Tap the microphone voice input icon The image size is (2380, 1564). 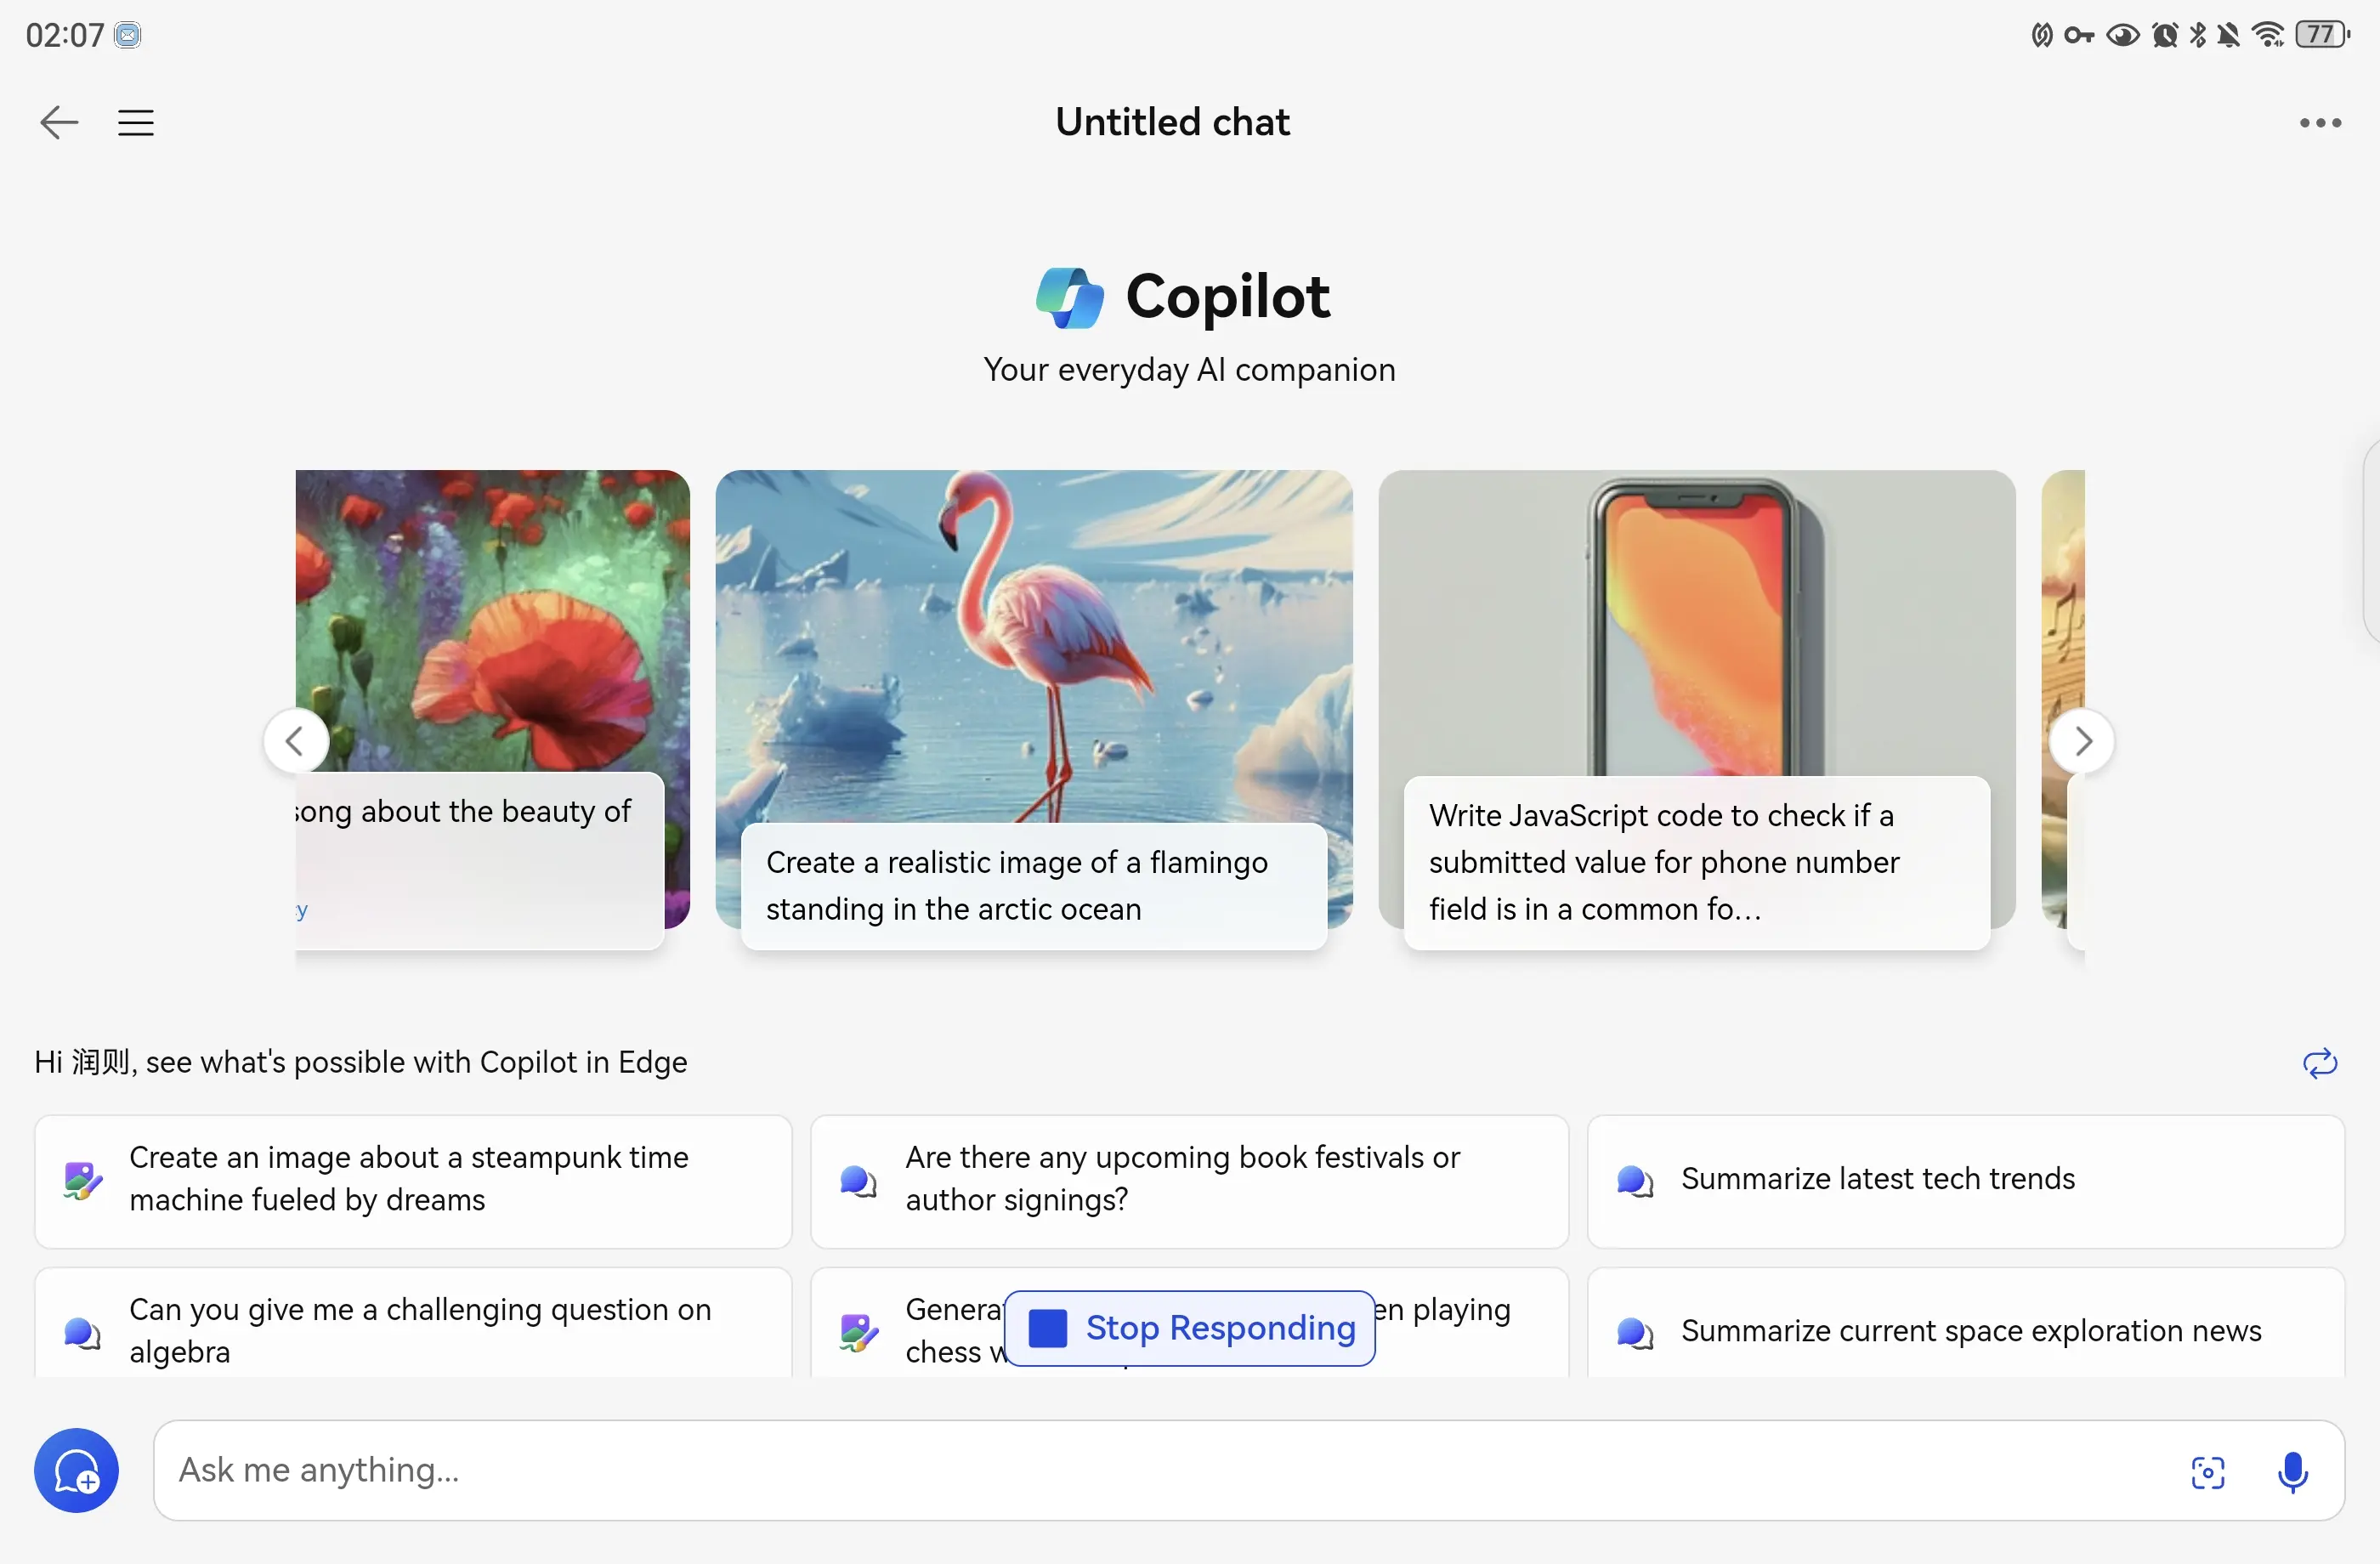click(x=2292, y=1471)
